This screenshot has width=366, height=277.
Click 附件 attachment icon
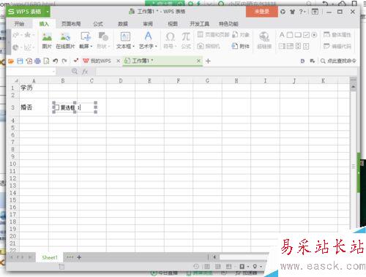click(x=241, y=46)
